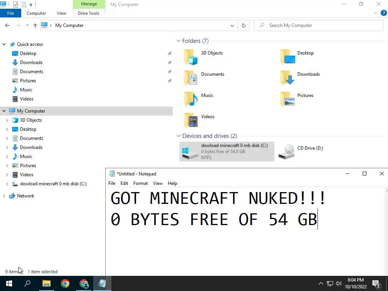Screen dimensions: 388x291
Task: Open Drive Tools ribbon tab
Action: coord(89,13)
